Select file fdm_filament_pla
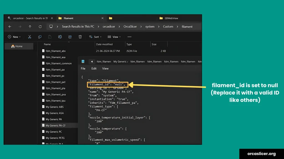284x159 pixels. 55,88
